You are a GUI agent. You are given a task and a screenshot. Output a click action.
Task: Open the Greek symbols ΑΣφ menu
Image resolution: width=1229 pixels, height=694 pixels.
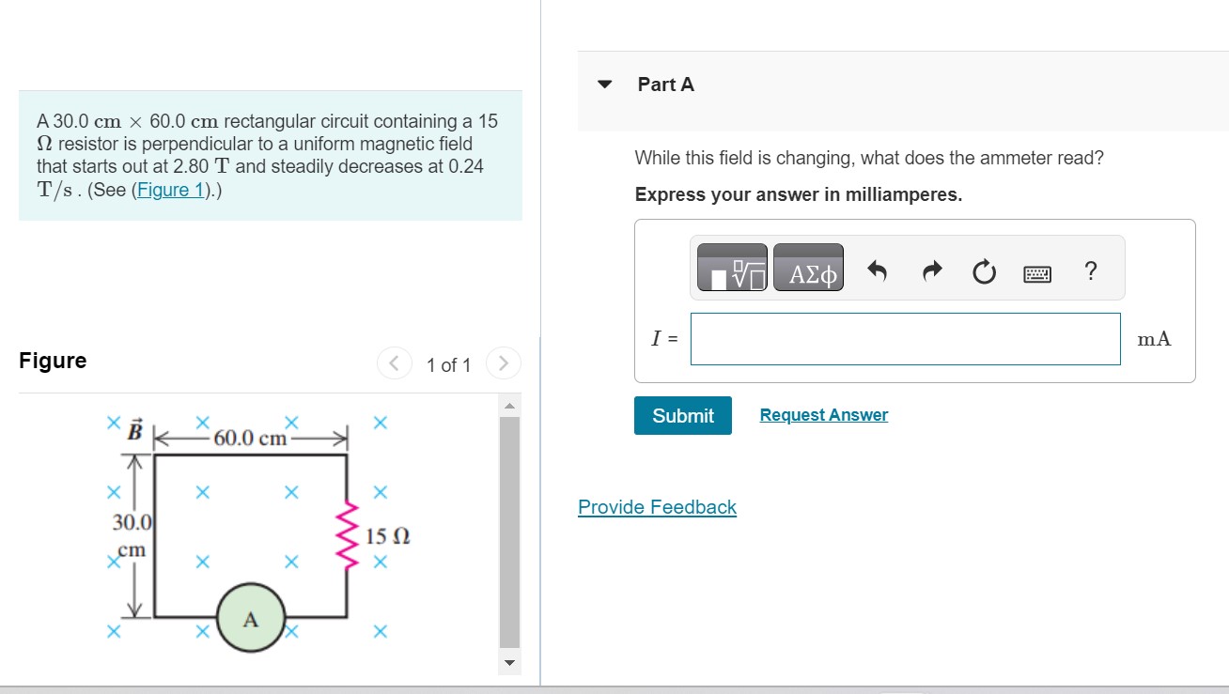pos(808,267)
